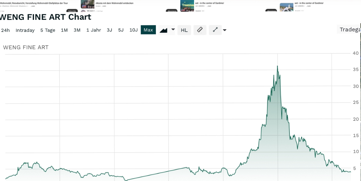
Task: Click the 40 value on price axis
Action: pos(356,53)
